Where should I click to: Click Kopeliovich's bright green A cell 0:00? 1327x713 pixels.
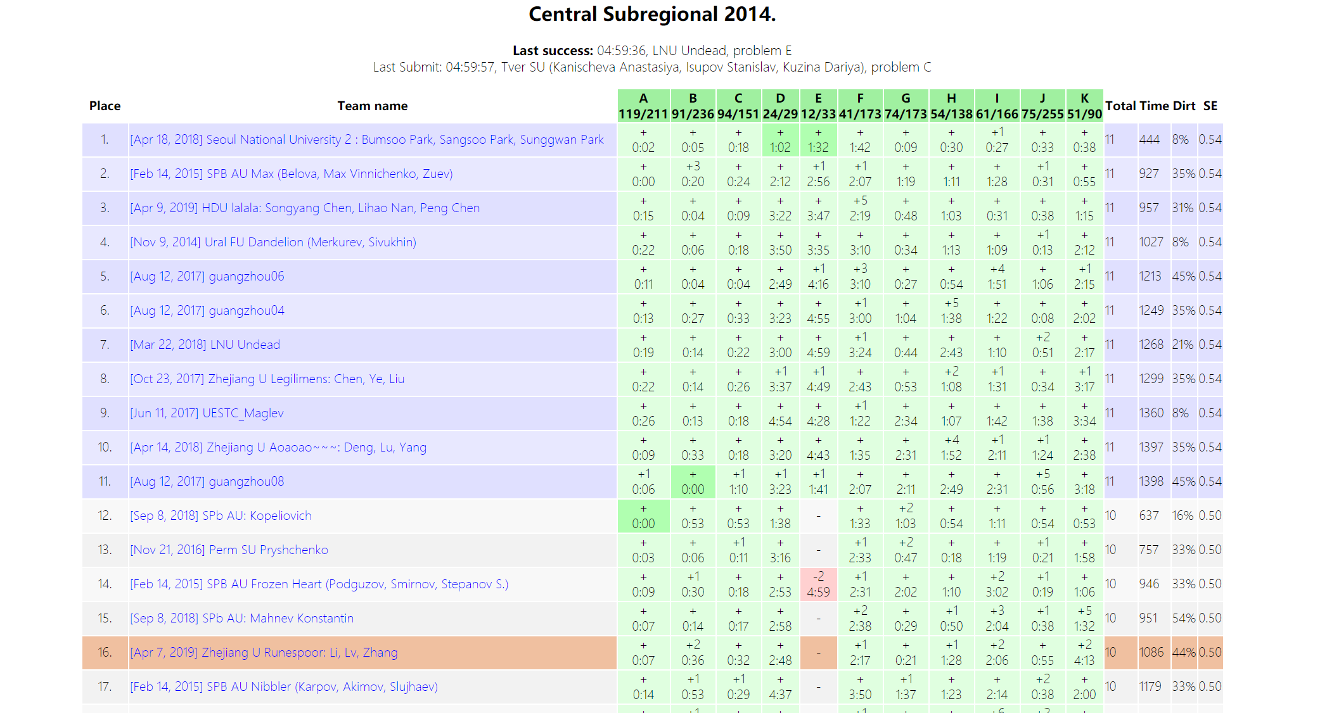coord(643,516)
